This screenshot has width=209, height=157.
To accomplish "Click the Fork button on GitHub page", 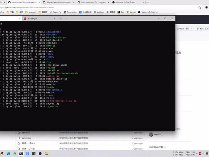I will pos(202,29).
